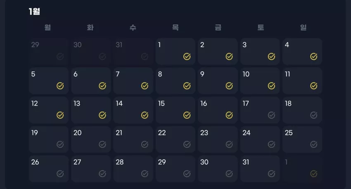This screenshot has width=351, height=189.
Task: Click the gray check icon on day 31
Action: [271, 174]
